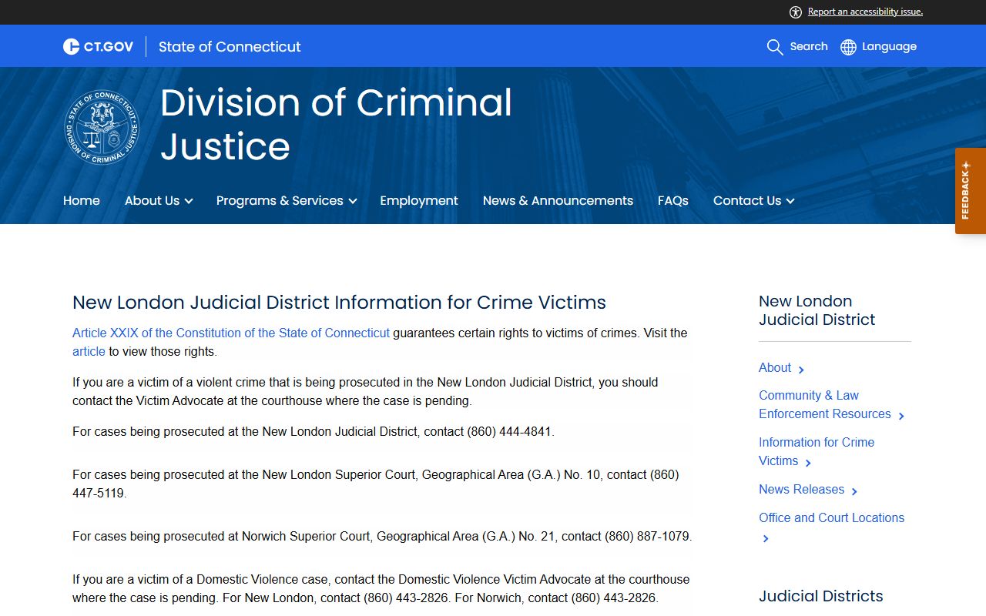The width and height of the screenshot is (986, 616).
Task: Open the State of Connecticut header link
Action: pyautogui.click(x=230, y=47)
